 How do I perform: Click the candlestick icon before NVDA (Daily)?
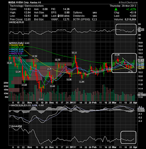pyautogui.click(x=9, y=43)
